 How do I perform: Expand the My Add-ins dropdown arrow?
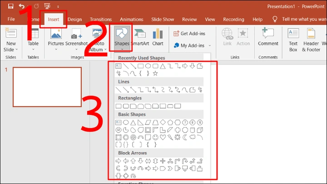[210, 45]
